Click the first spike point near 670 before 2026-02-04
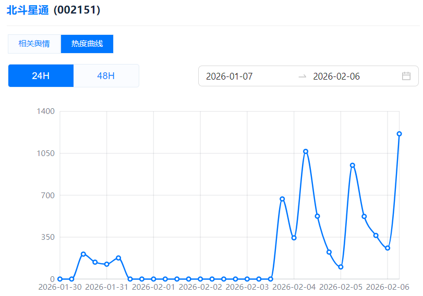The image size is (423, 296). click(x=282, y=199)
